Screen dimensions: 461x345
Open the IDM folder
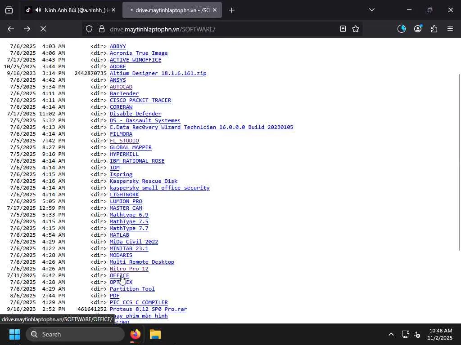click(x=114, y=168)
